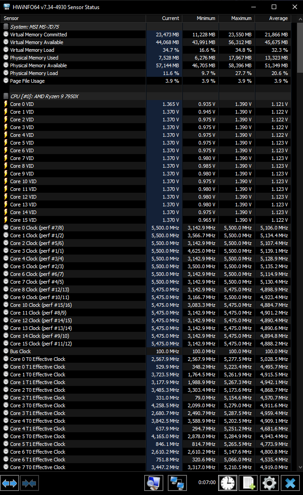Click the shrink view arrows toolbar button
The image size is (303, 495).
29,483
